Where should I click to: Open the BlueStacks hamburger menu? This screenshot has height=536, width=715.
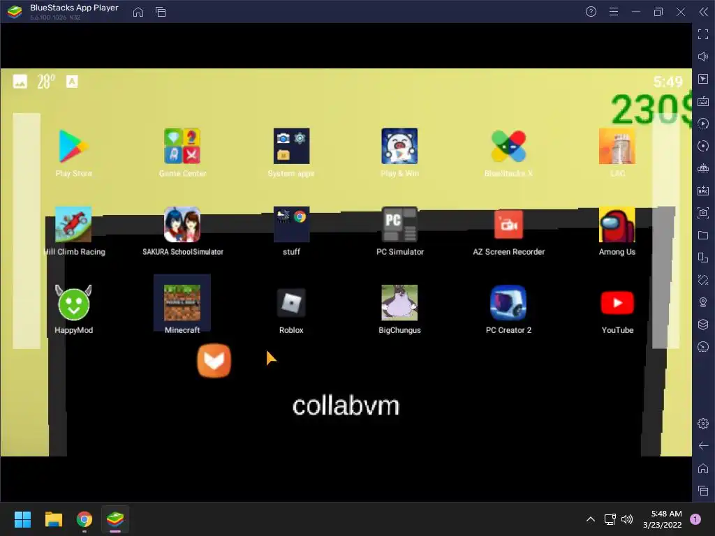[x=614, y=12]
